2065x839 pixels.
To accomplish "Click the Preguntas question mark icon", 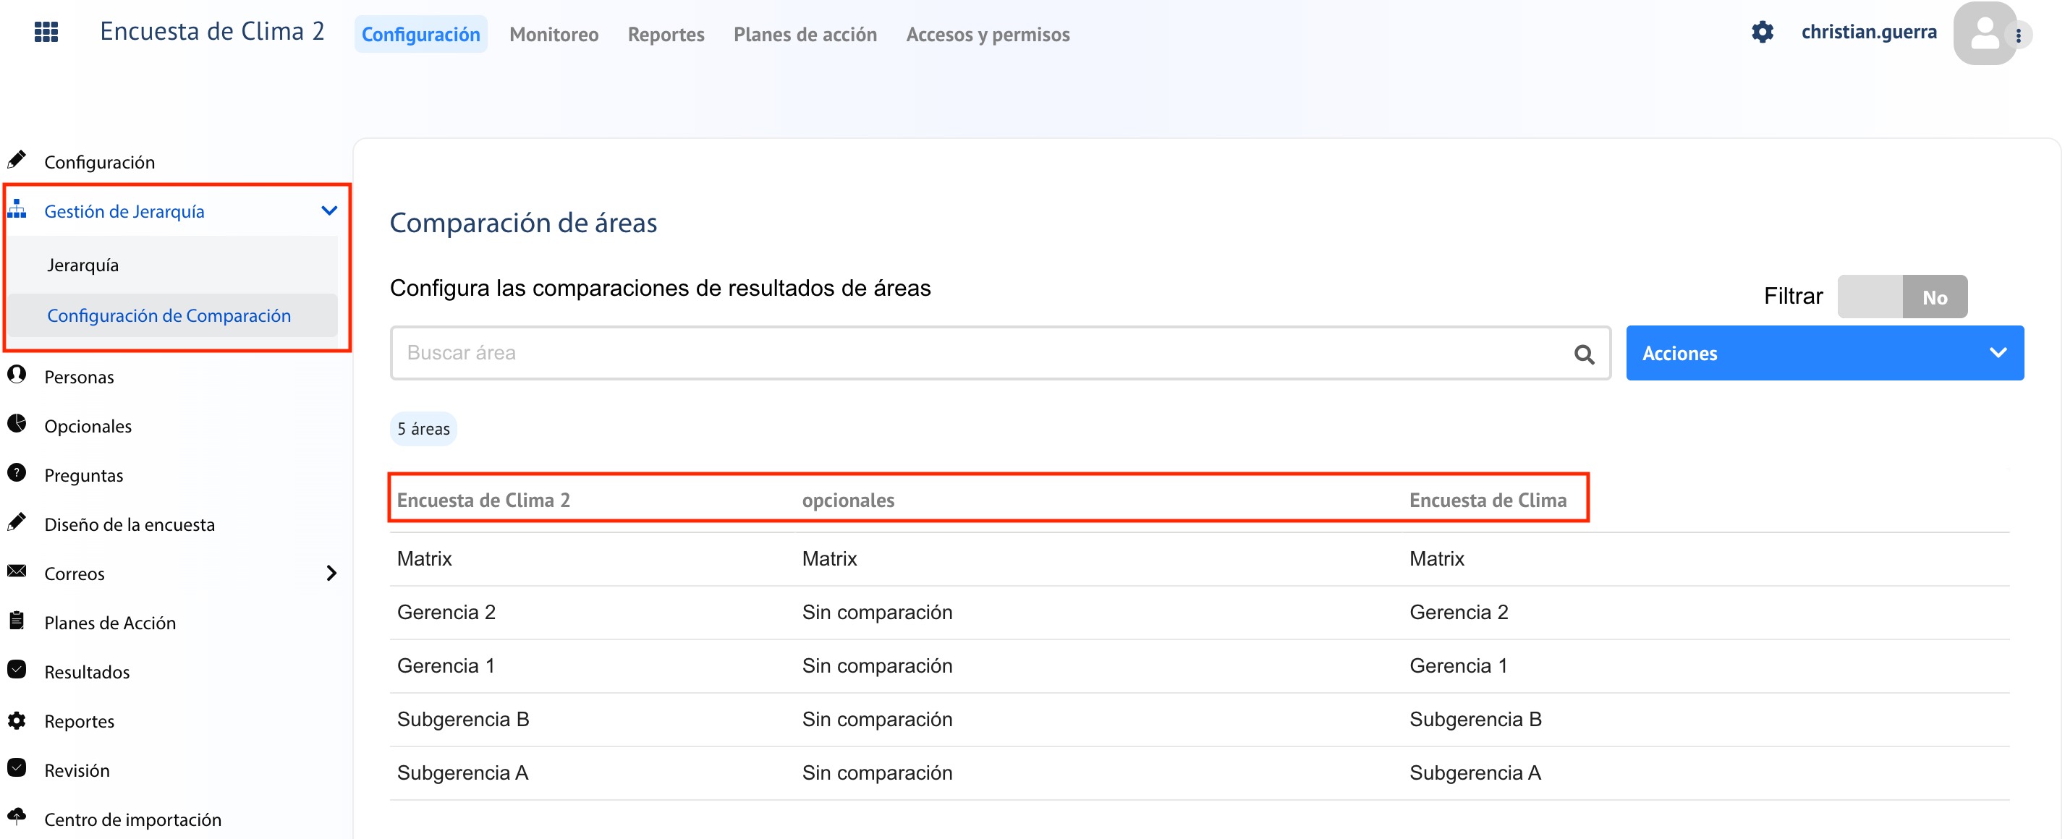I will [17, 474].
